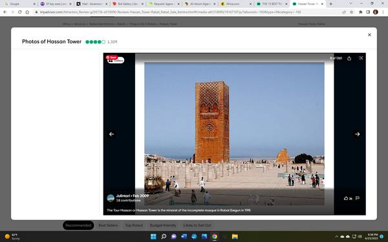The image size is (388, 242).
Task: Open Google Chrome from taskbar
Action: click(214, 236)
